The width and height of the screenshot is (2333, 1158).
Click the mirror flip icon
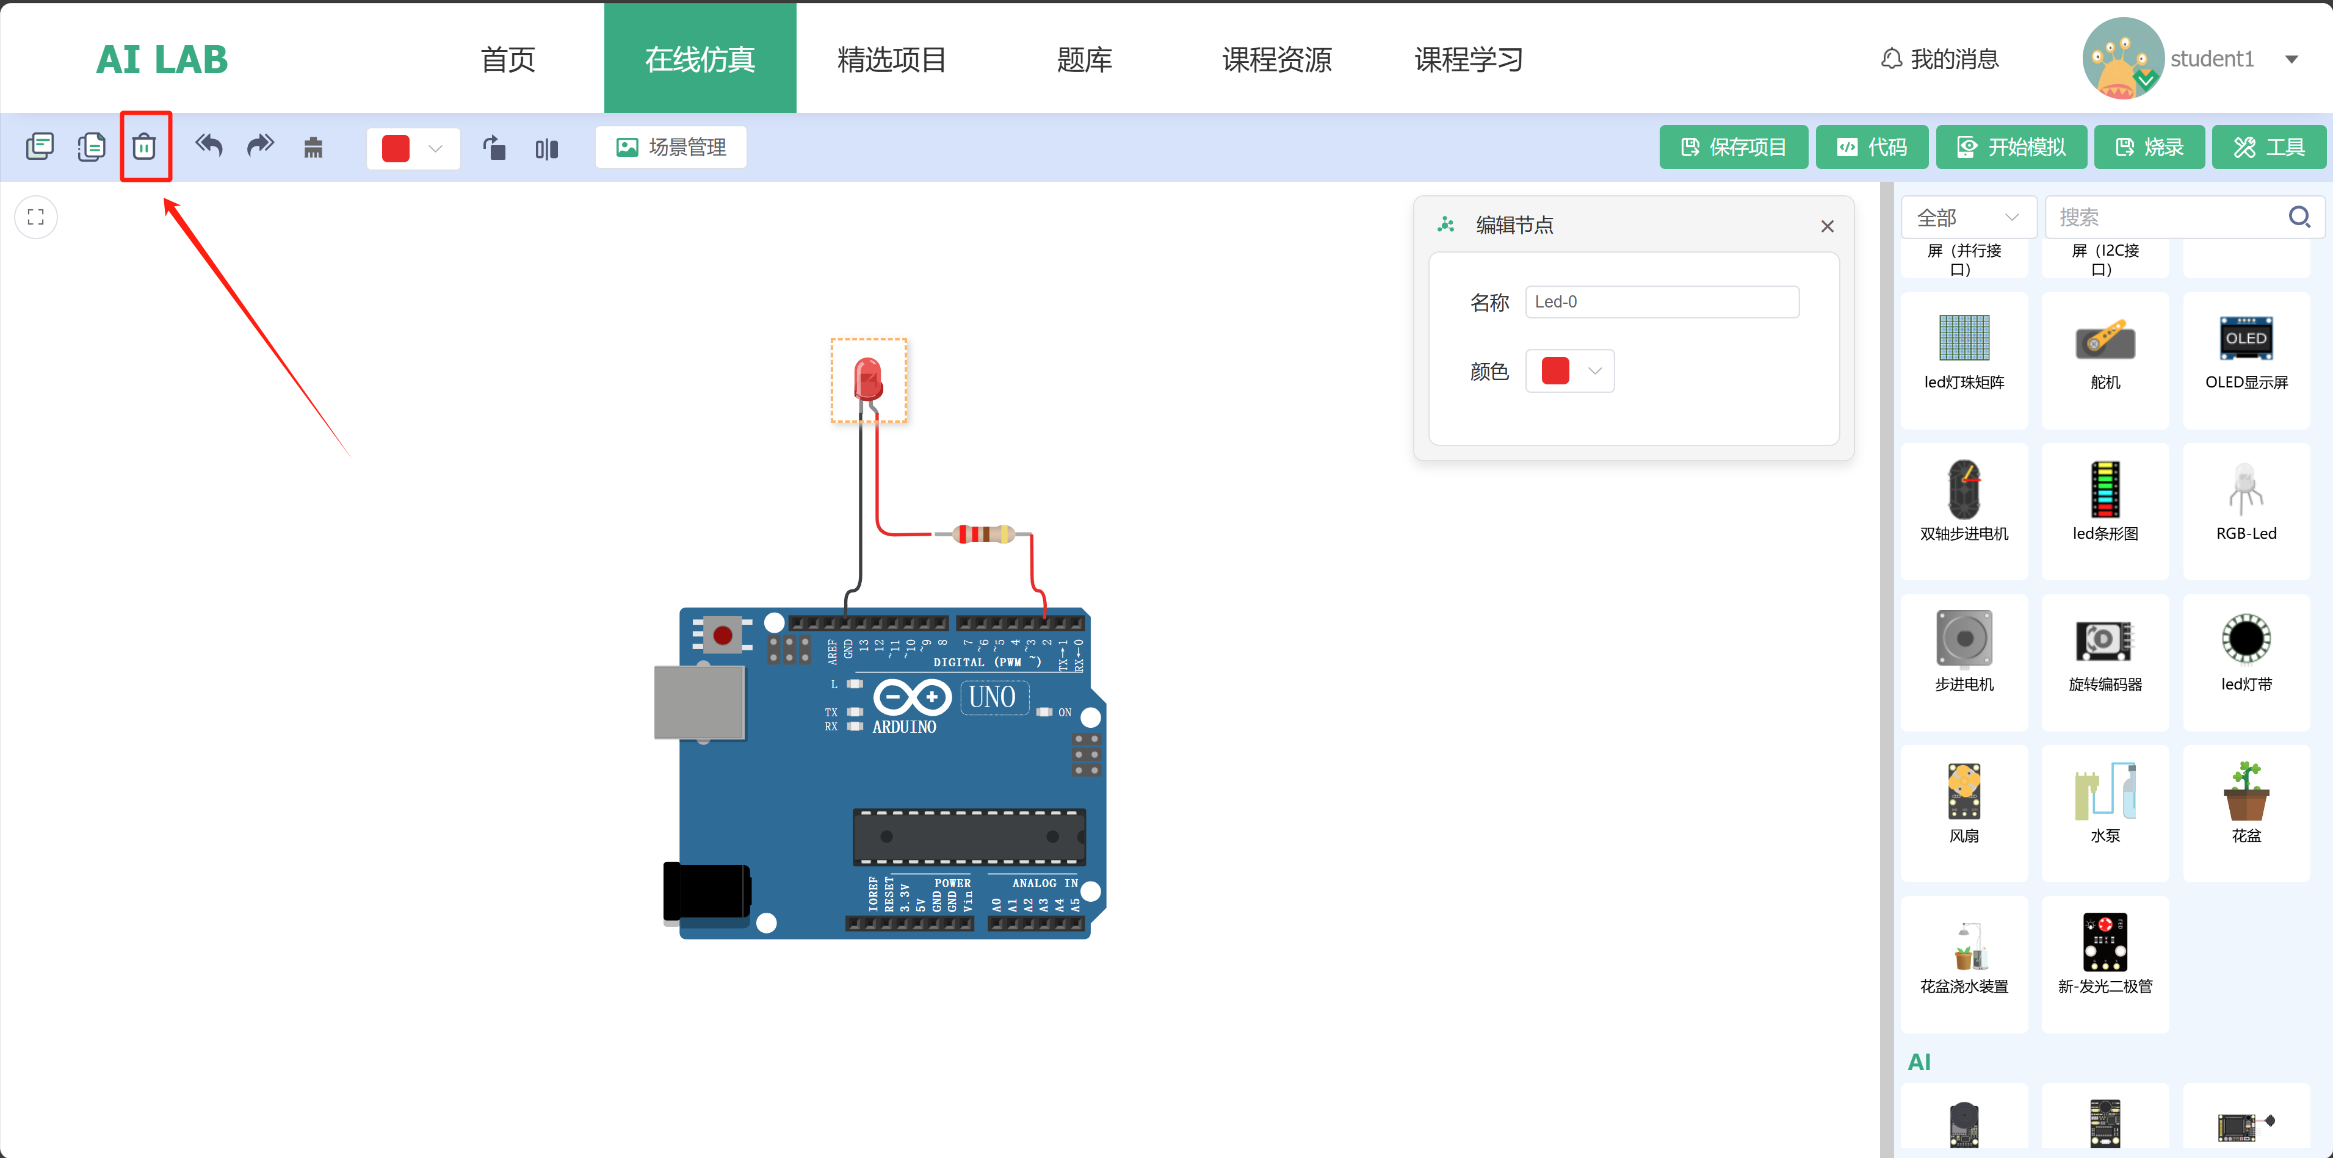tap(546, 148)
